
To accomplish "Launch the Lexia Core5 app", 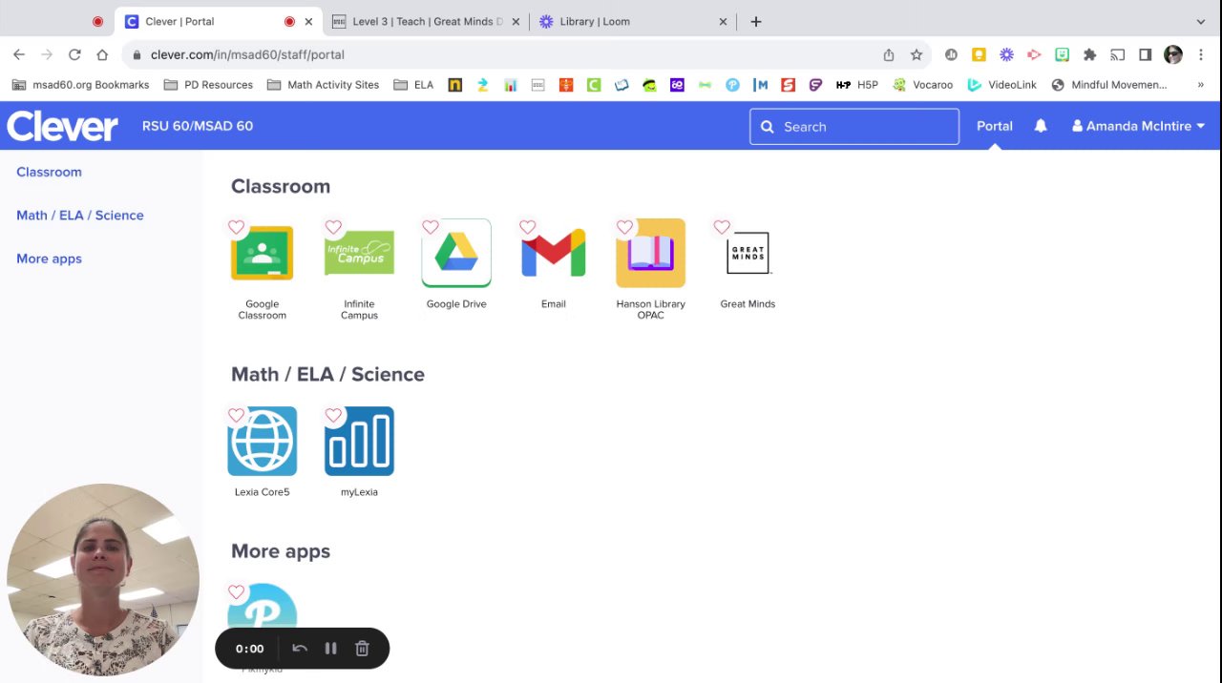I will coord(262,441).
